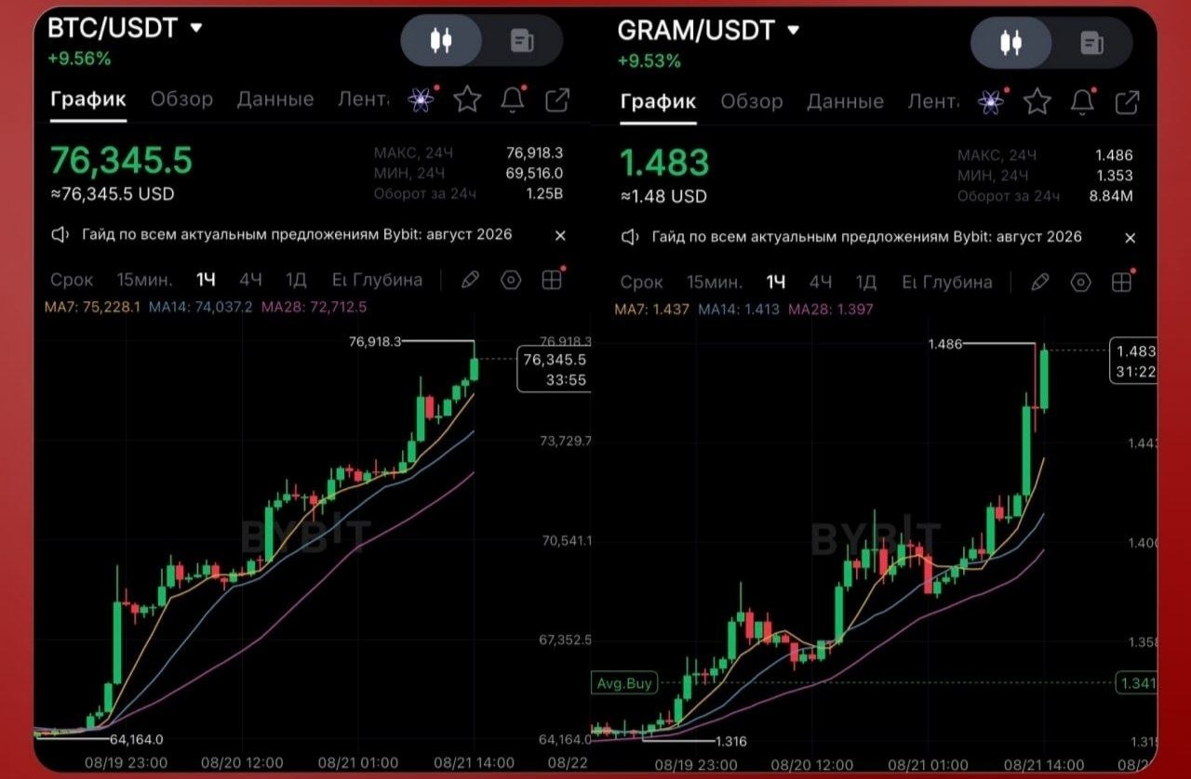
Task: Share the BTC/USDT chart
Action: click(x=557, y=99)
